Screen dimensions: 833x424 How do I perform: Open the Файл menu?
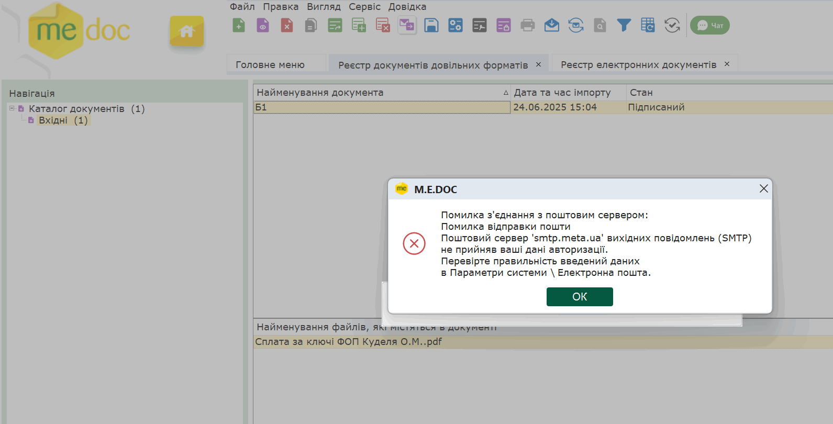[242, 7]
